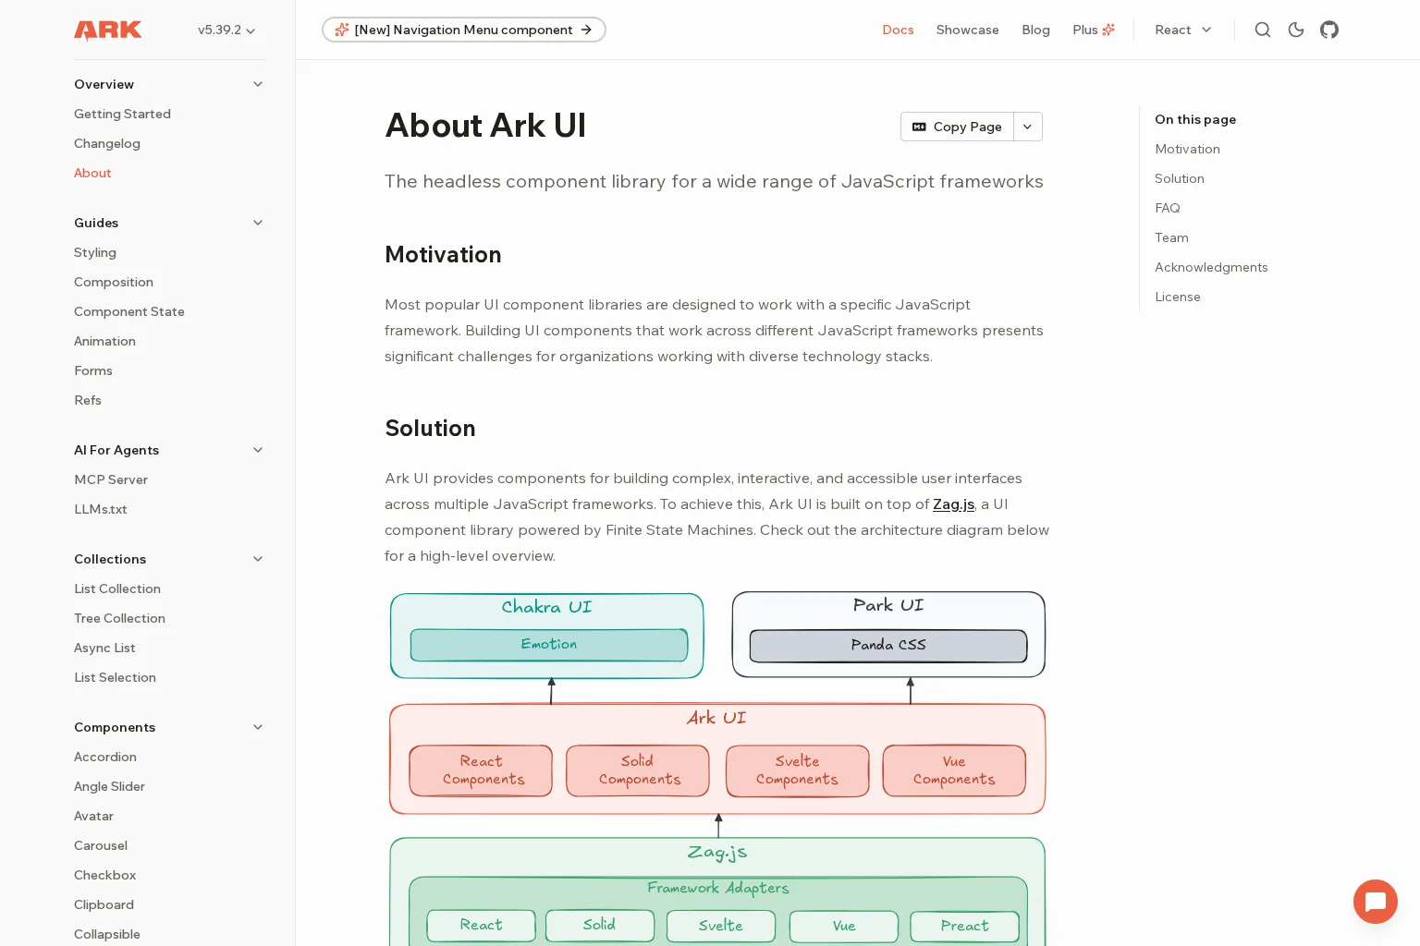Open the New Navigation Menu component announcement
Screen dimensions: 1420x946
pos(464,30)
